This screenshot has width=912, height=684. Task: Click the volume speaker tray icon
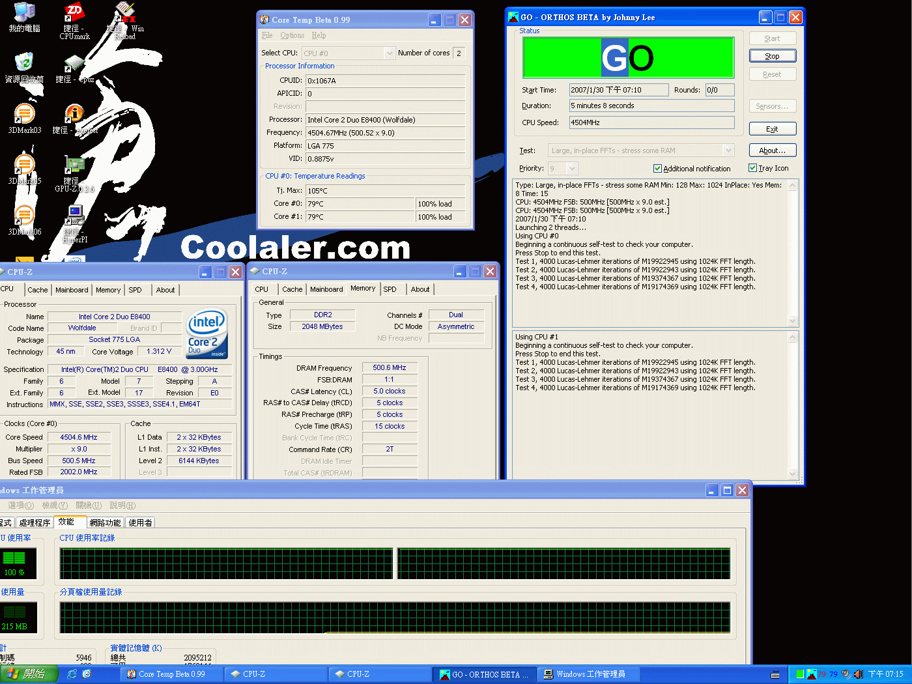pyautogui.click(x=858, y=674)
